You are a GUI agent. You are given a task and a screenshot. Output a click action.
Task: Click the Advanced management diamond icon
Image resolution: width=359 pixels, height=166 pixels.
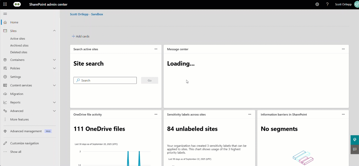point(5,131)
